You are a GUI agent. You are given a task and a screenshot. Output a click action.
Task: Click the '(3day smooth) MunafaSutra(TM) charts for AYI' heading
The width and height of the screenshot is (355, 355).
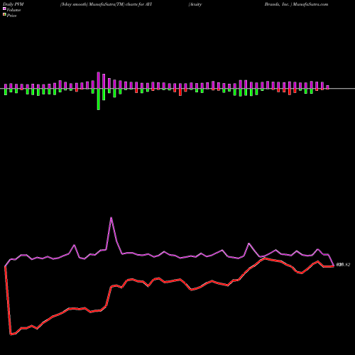tap(106, 4)
